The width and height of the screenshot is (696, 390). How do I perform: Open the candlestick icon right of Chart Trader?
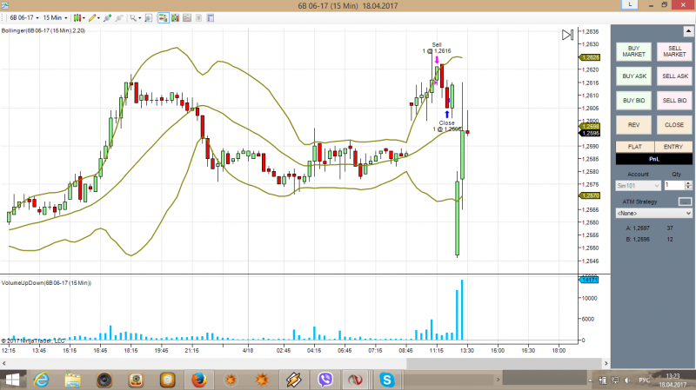coord(176,17)
